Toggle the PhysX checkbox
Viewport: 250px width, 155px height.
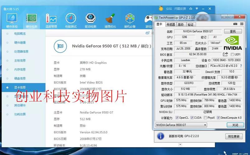click(x=205, y=118)
